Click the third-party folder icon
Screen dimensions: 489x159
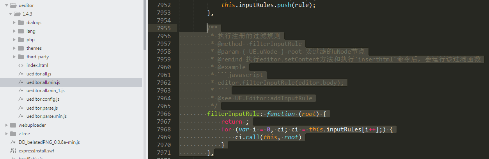pyautogui.click(x=21, y=57)
